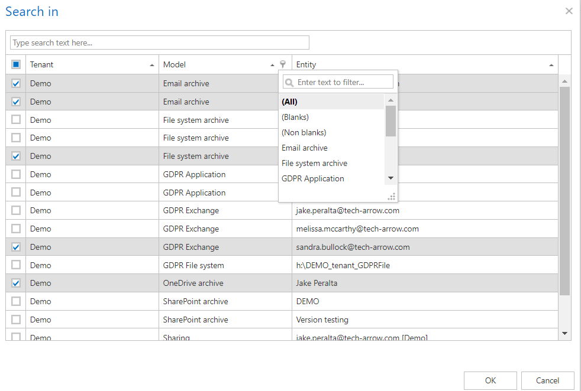581x391 pixels.
Task: Sort by the Entity column arrow
Action: (x=551, y=65)
